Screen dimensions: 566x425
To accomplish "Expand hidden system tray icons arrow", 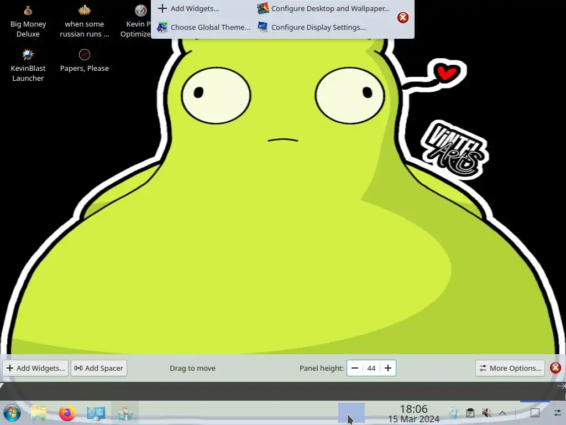I will point(502,413).
